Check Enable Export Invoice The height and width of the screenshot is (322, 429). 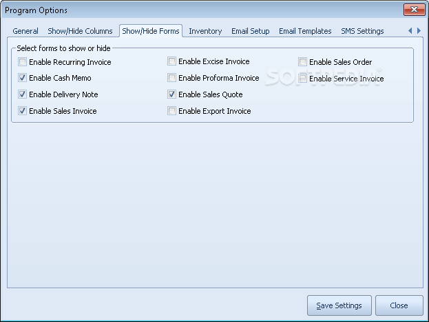(172, 111)
